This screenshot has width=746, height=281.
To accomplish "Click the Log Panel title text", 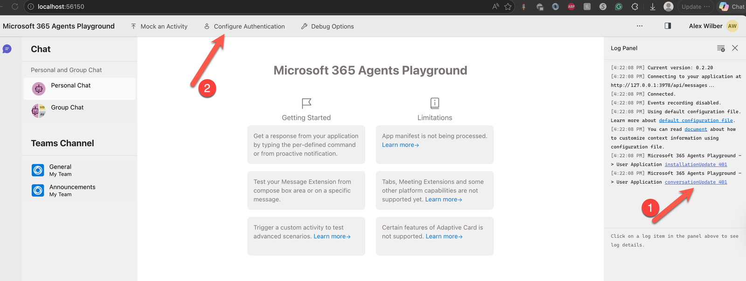I will coord(624,48).
